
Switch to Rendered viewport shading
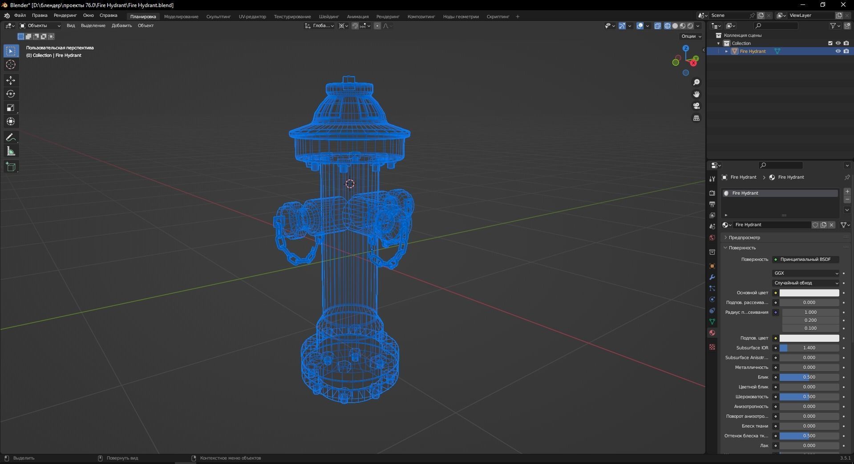coord(690,26)
